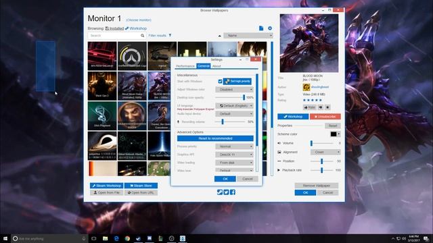Open Task View on taskbar
The image size is (433, 243).
pyautogui.click(x=94, y=238)
